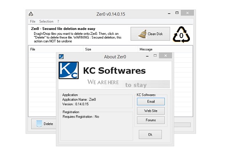Maximize the Zer0 main window
This screenshot has width=226, height=159.
point(177,13)
